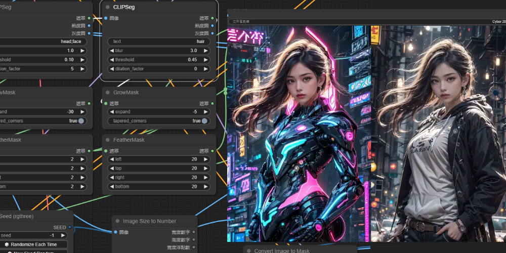Increase blur value 3.0 with right arrow
Screen dimensions: 506x253
point(205,51)
